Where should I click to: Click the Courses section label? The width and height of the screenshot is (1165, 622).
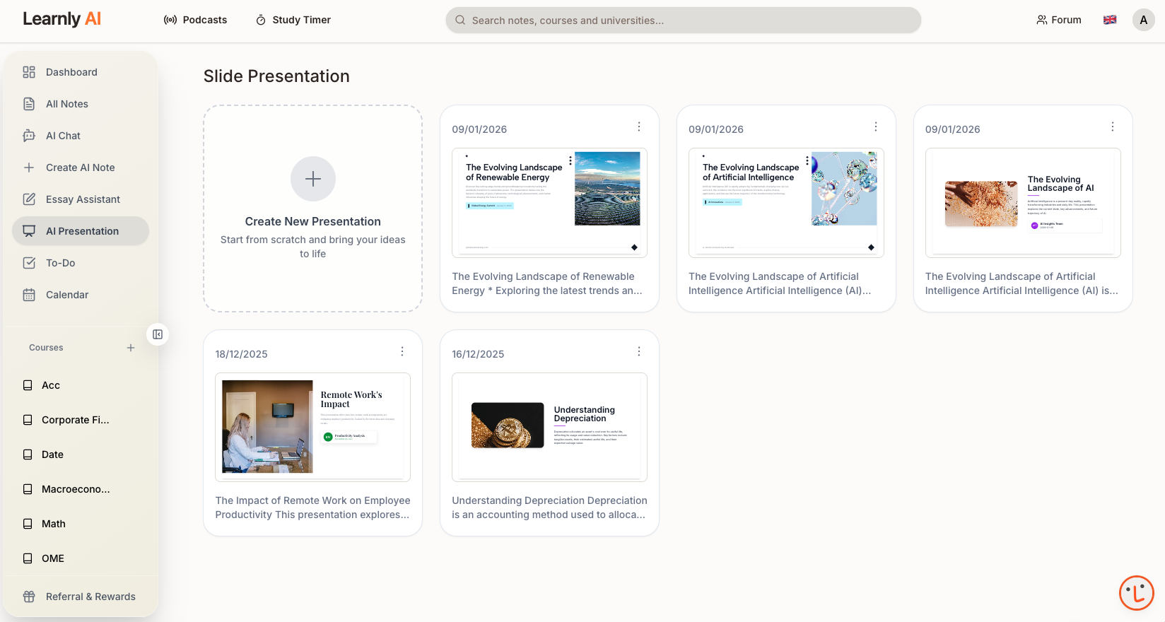click(x=46, y=348)
